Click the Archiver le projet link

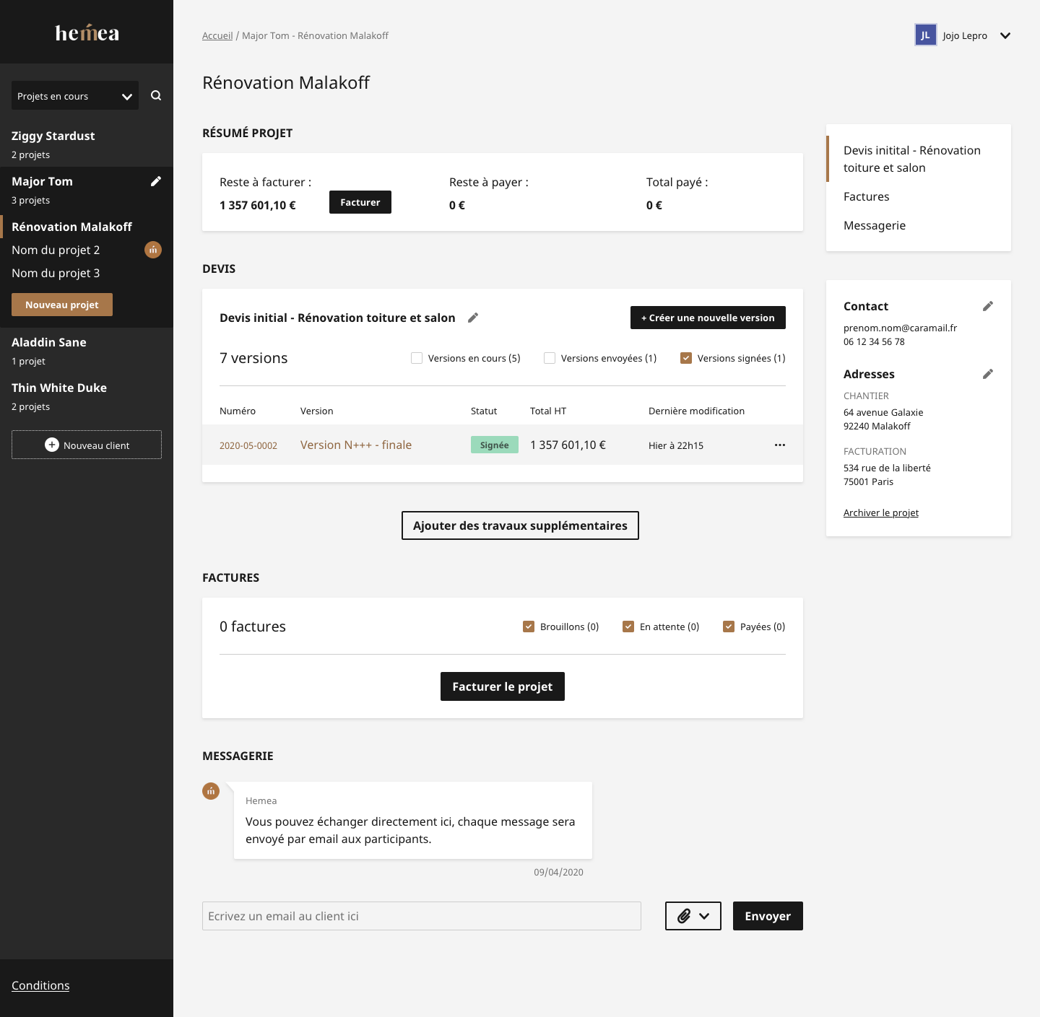coord(880,512)
